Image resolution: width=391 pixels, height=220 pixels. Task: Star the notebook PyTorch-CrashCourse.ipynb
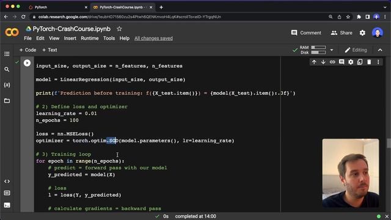[x=119, y=29]
